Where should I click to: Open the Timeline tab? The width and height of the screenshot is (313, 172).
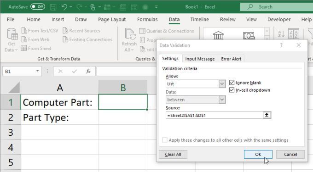tap(199, 19)
